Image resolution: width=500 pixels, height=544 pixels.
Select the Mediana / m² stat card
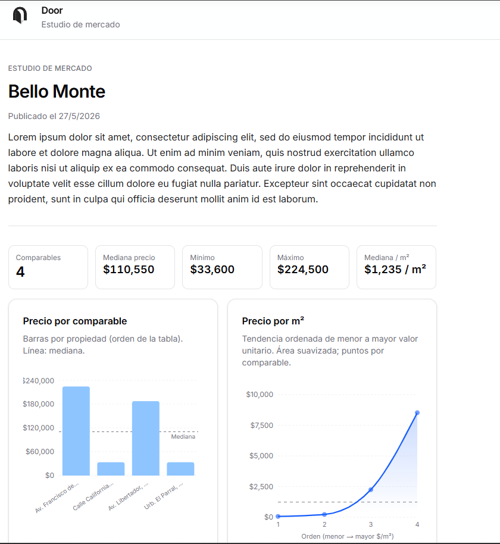tap(396, 267)
